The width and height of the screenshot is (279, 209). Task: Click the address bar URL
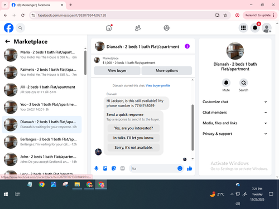(x=72, y=15)
